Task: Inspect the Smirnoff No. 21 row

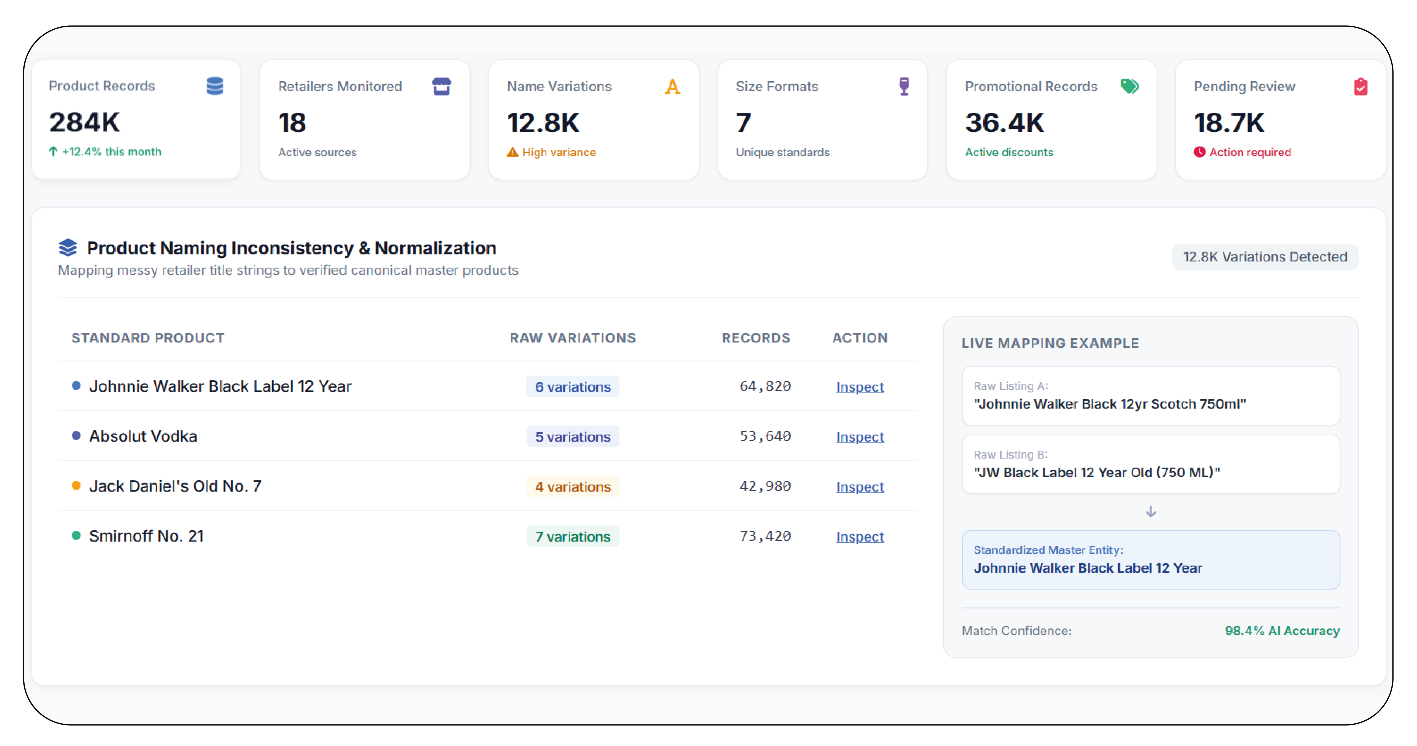Action: [860, 536]
